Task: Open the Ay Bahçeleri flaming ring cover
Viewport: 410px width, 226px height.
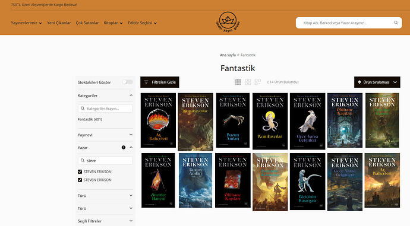Action: 158,120
